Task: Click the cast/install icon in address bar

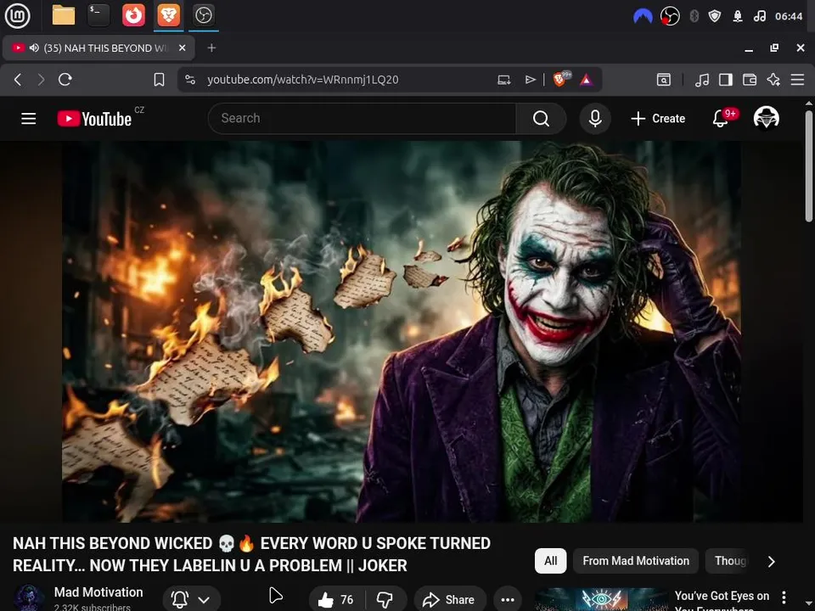Action: coord(503,80)
